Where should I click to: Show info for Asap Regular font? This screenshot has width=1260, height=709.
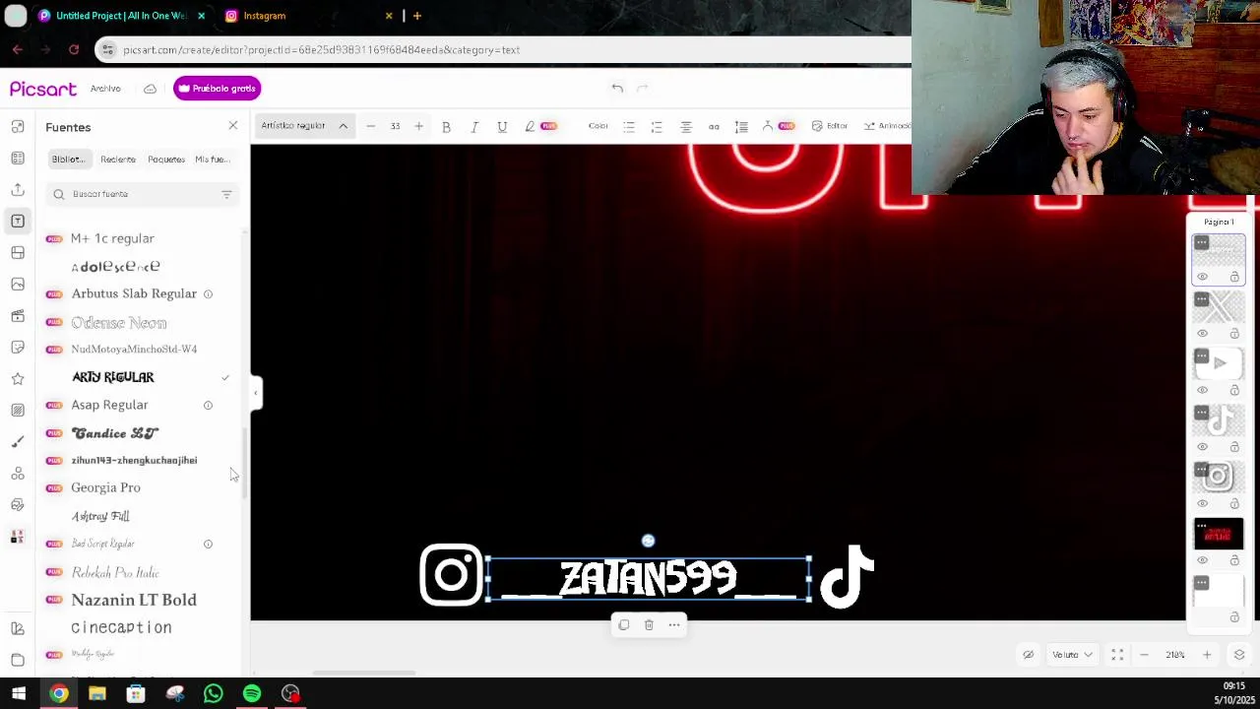(208, 405)
